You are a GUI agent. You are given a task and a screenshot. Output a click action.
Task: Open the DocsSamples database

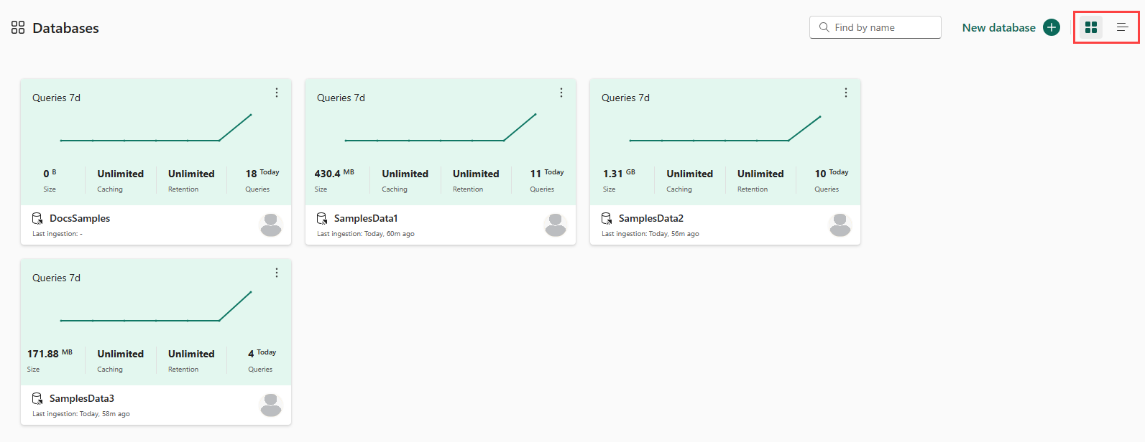(80, 218)
